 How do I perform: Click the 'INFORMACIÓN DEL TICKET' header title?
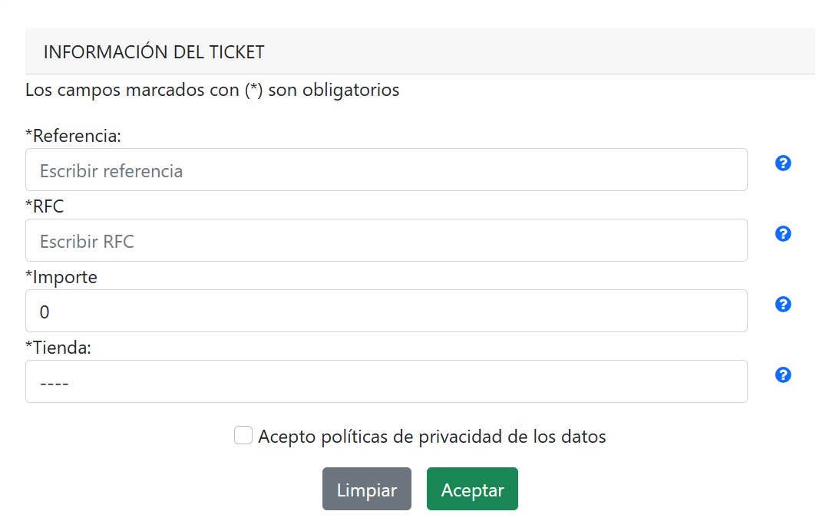pos(154,52)
